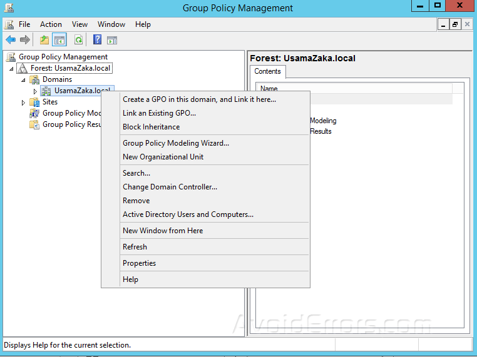Screen dimensions: 477x357
Task: Toggle the Show/Hide Action Pane icon
Action: (x=112, y=40)
